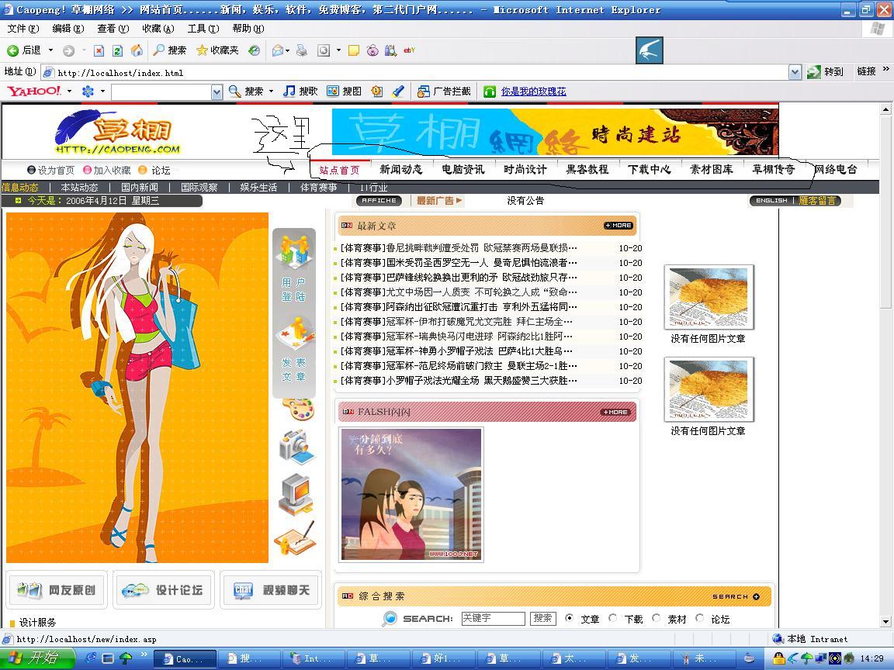Screen dimensions: 894x670
Task: Click the FALSH animation thumbnail image
Action: (x=411, y=494)
